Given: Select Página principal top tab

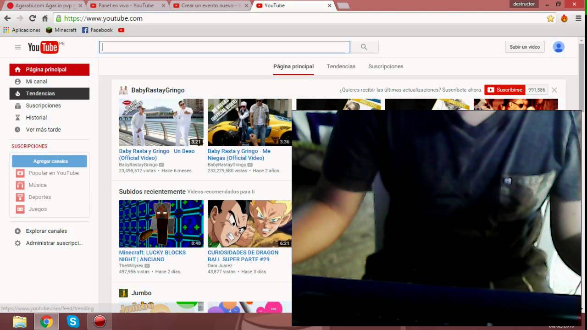Looking at the screenshot, I should pos(293,66).
